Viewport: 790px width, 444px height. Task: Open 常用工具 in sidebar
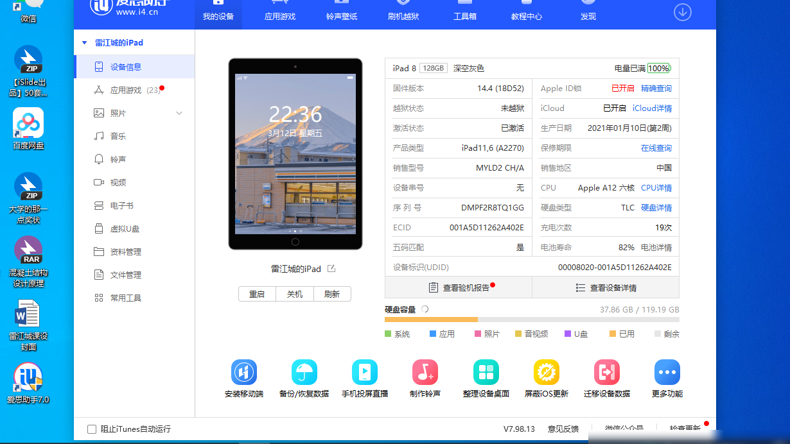click(x=134, y=298)
